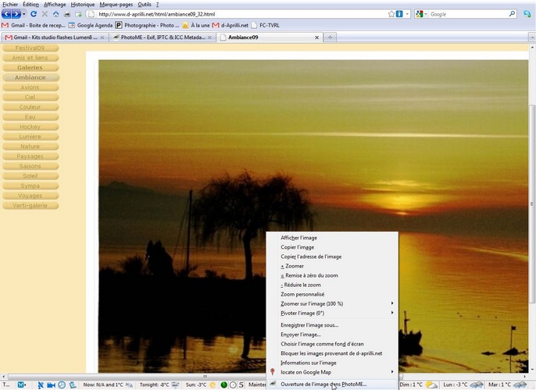The width and height of the screenshot is (536, 390).
Task: Open the back/forward history dropdown arrow
Action: (24, 14)
